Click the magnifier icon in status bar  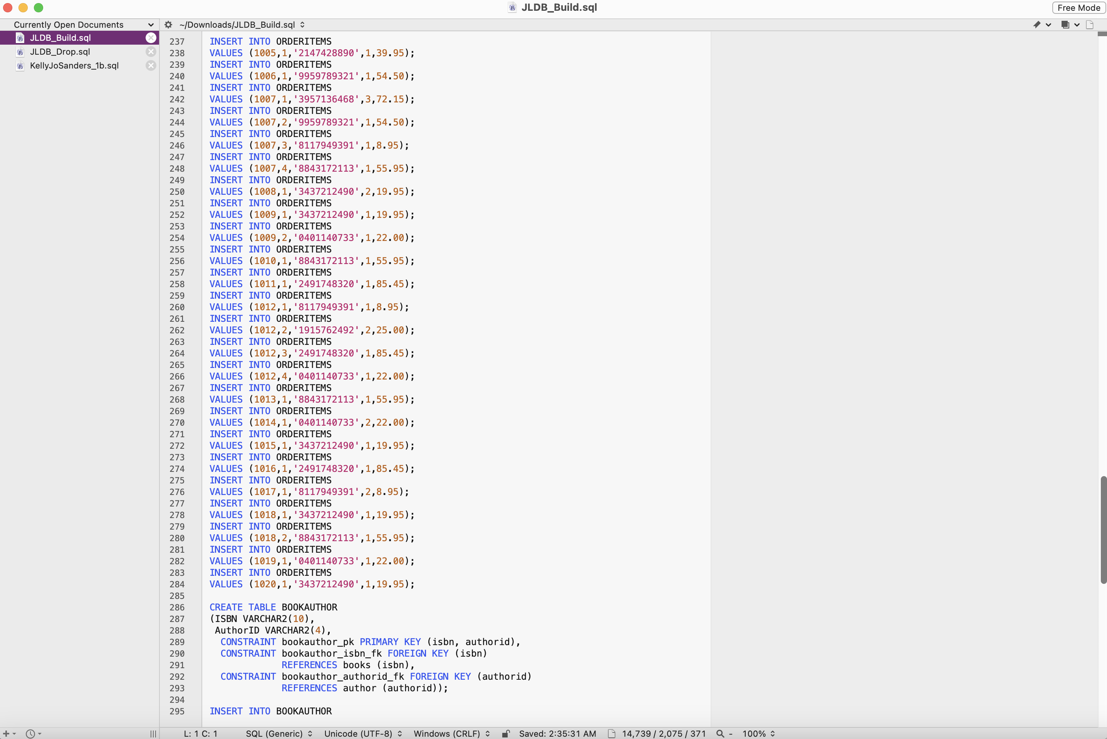720,733
